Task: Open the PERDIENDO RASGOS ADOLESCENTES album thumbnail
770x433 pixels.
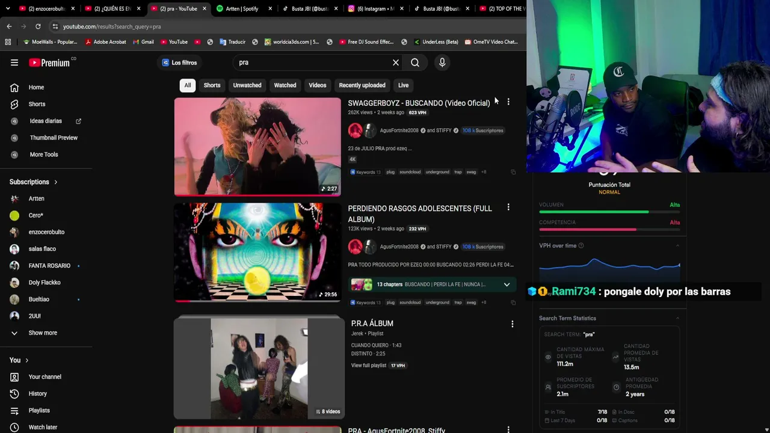Action: 257,252
